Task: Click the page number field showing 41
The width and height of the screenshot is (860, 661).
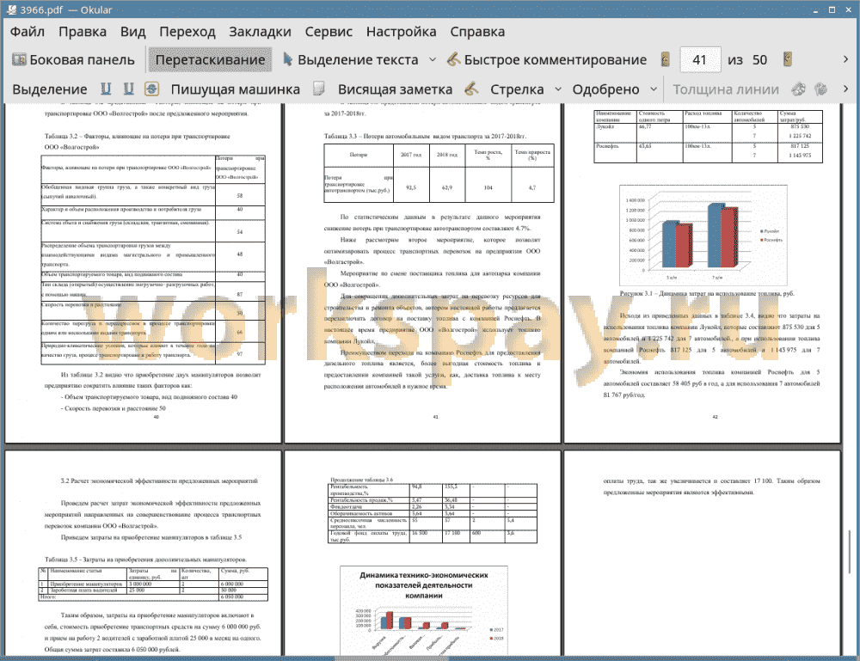Action: pyautogui.click(x=700, y=60)
